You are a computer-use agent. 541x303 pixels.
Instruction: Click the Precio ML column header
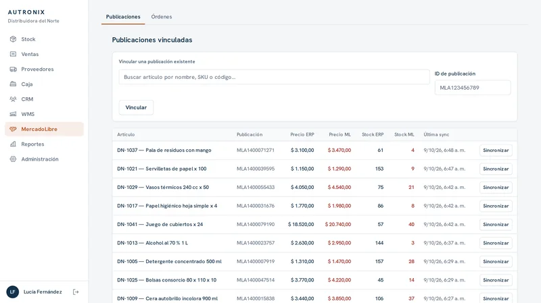340,134
